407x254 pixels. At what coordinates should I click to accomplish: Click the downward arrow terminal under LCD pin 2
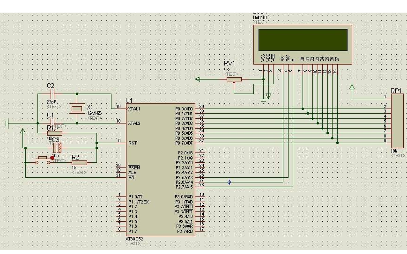point(268,96)
